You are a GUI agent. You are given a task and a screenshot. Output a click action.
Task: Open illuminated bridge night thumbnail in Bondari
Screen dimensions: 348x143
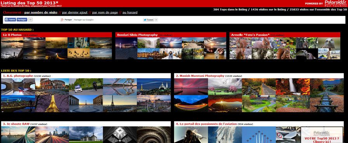pos(126,43)
